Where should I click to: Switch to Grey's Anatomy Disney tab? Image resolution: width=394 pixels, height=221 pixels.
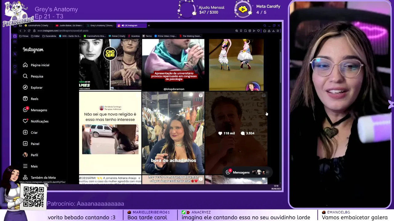pos(100,25)
